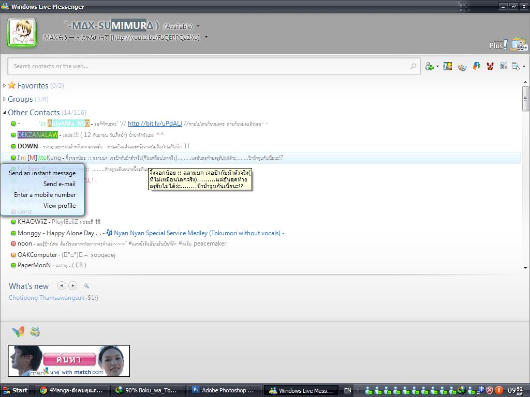Screen dimensions: 530x397
Task: Click the Messenger Plus! logo
Action: pyautogui.click(x=498, y=44)
